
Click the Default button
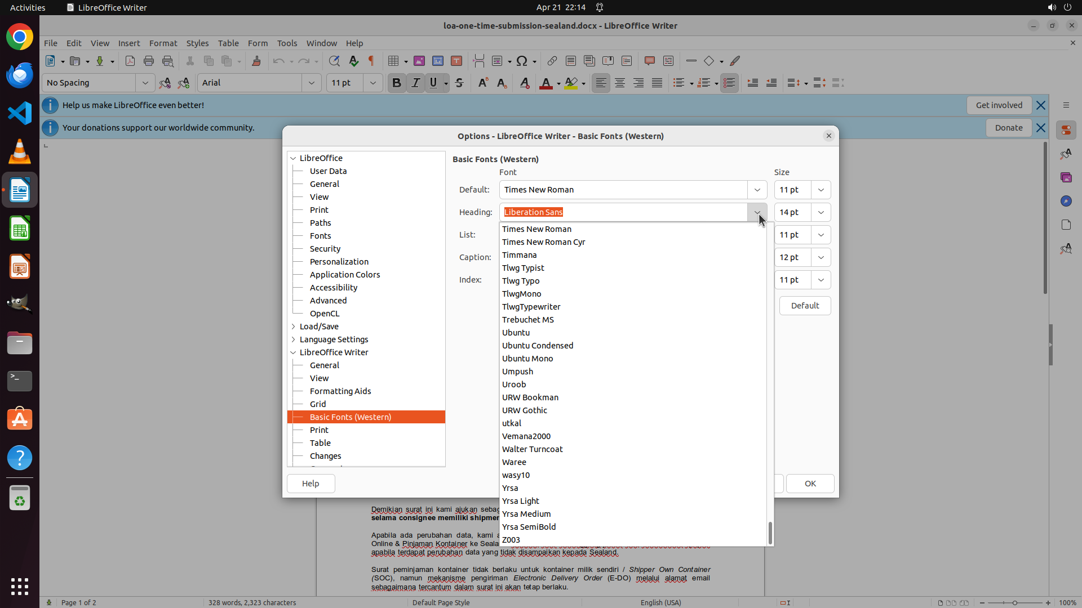(805, 306)
